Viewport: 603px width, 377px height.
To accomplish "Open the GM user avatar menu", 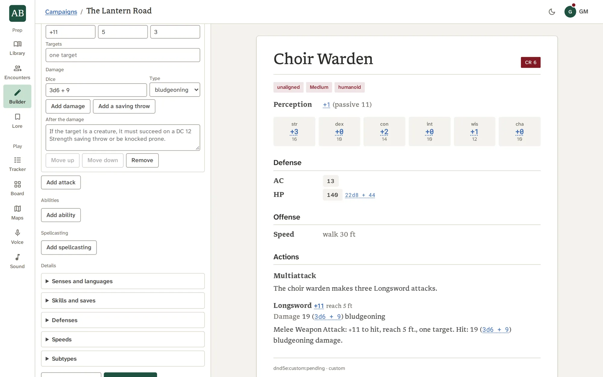I will pyautogui.click(x=576, y=12).
